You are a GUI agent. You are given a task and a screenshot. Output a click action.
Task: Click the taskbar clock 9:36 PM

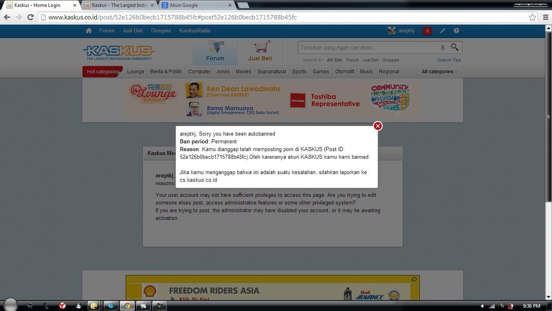pos(531,306)
